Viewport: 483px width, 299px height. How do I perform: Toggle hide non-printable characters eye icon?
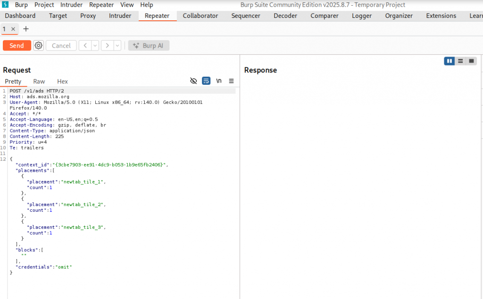click(193, 81)
